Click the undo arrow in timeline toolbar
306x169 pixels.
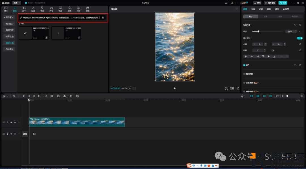point(13,96)
